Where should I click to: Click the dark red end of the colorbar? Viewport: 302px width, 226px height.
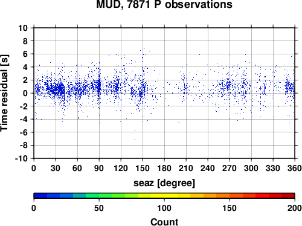288,196
